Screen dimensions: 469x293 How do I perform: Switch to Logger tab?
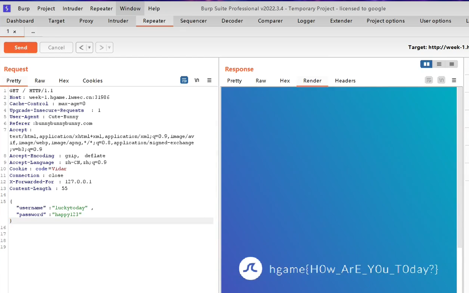point(306,21)
